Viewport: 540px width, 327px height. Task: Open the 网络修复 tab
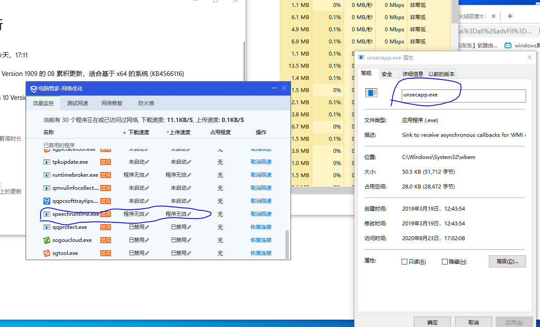(x=112, y=103)
